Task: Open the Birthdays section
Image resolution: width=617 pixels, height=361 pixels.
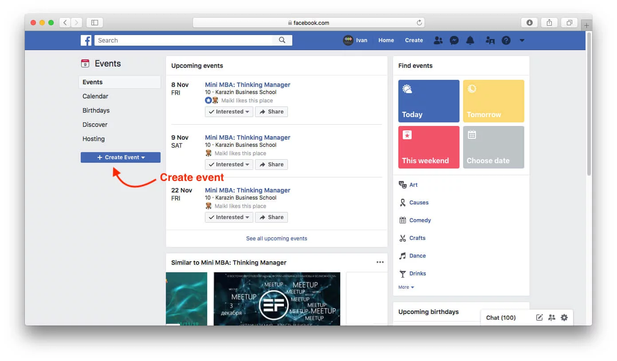Action: coord(95,110)
